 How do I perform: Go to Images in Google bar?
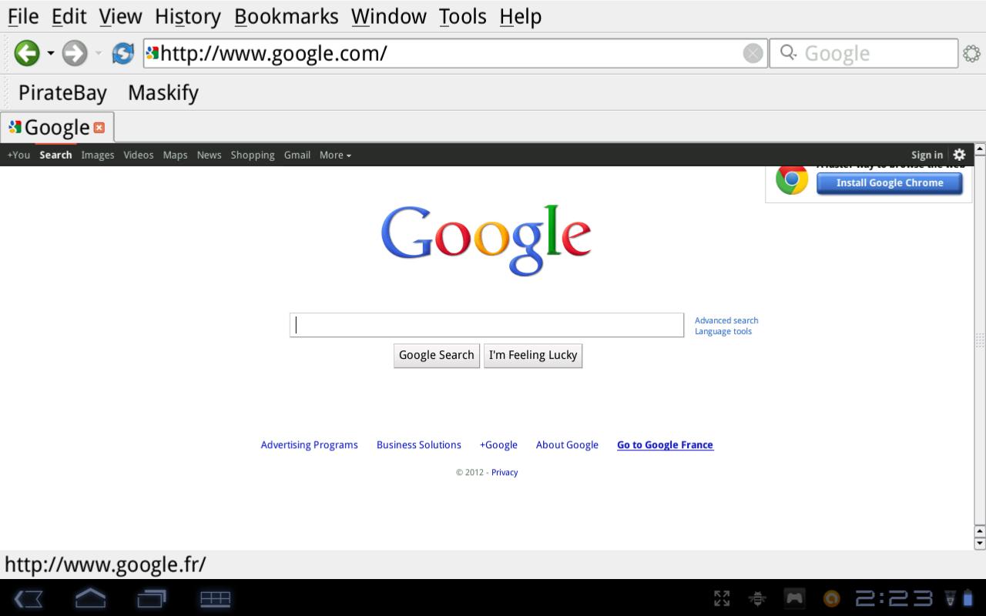[x=98, y=155]
